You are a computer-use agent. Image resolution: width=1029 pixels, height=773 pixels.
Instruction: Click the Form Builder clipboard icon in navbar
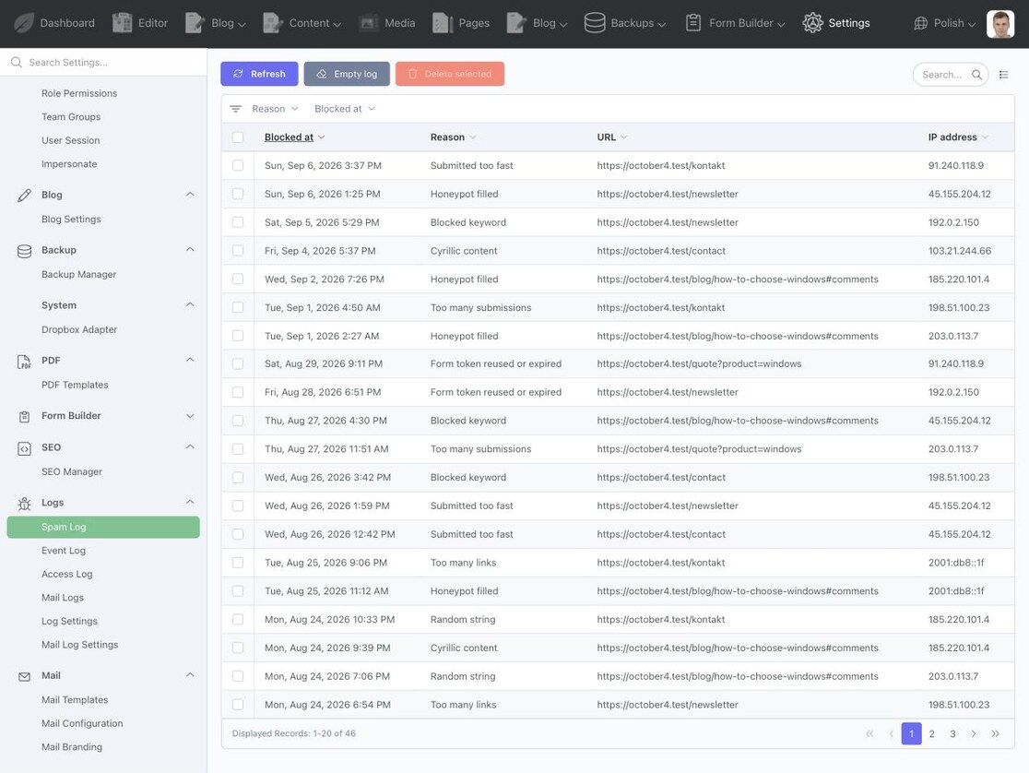(693, 23)
